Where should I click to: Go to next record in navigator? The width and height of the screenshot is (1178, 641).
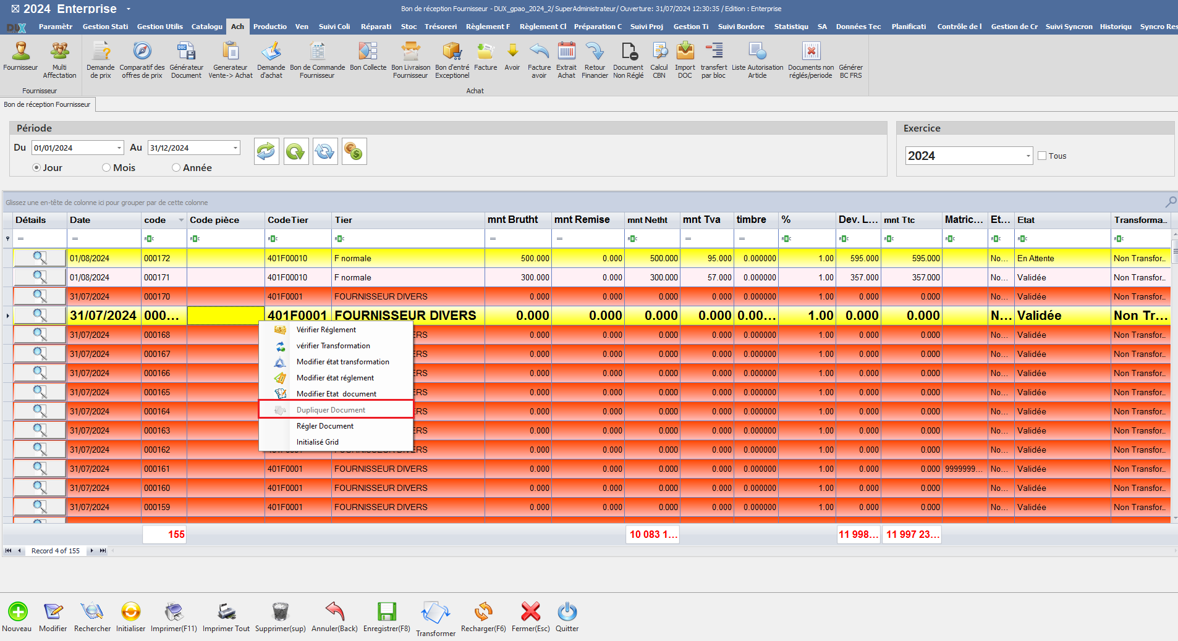(91, 551)
